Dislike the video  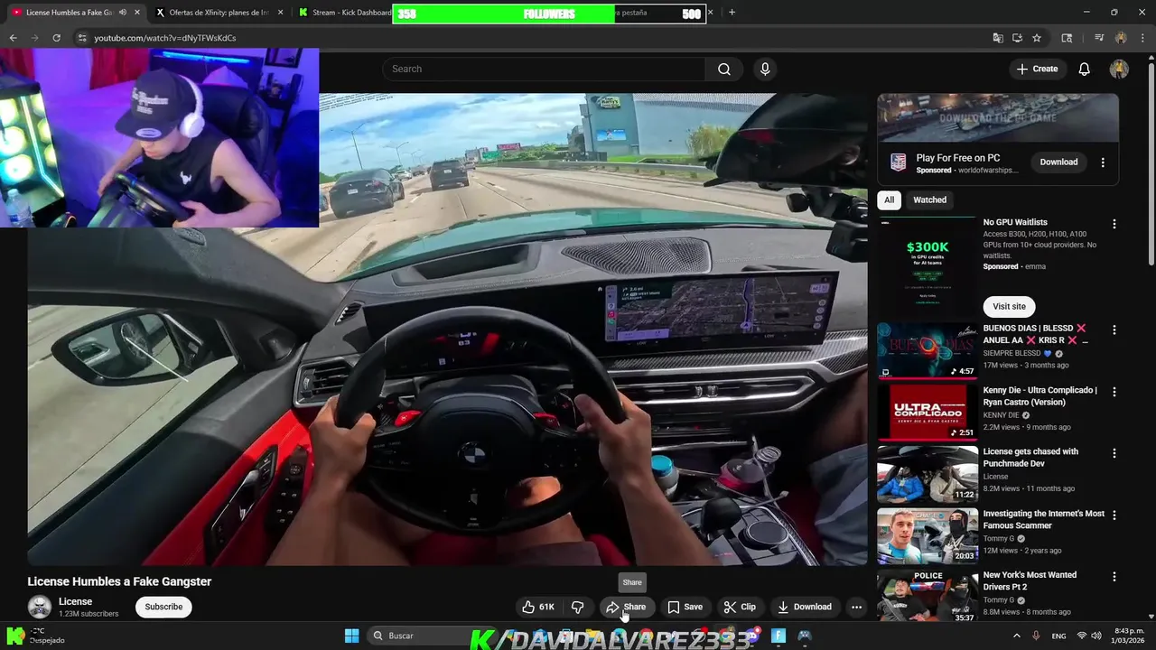pyautogui.click(x=578, y=607)
